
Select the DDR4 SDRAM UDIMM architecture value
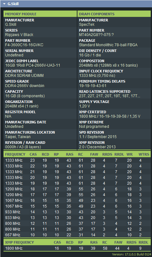pyautogui.click(x=25, y=76)
